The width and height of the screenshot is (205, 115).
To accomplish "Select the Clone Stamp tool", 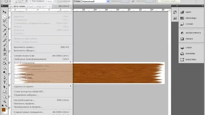I will [x=4, y=50].
